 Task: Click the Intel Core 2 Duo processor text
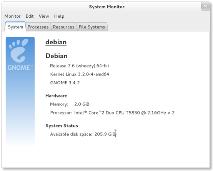click(124, 113)
